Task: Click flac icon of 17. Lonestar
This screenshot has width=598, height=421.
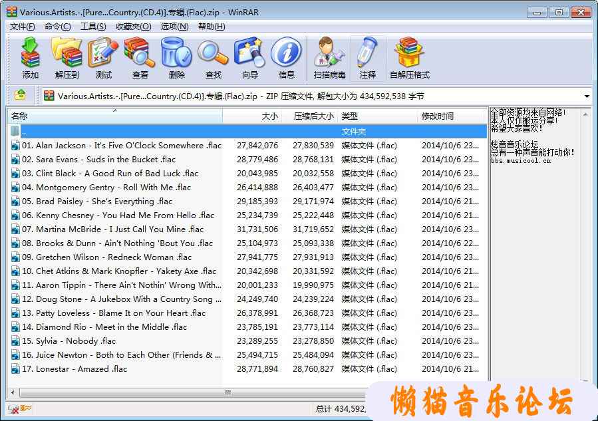Action: click(x=15, y=368)
